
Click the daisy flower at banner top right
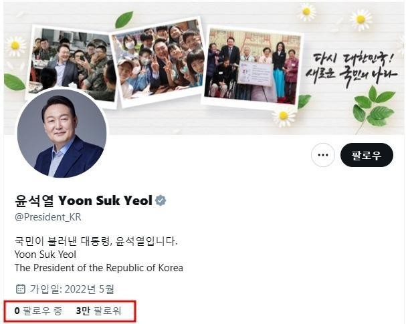(x=361, y=19)
